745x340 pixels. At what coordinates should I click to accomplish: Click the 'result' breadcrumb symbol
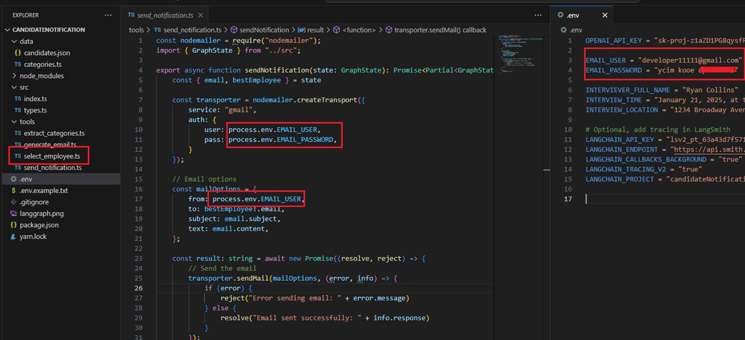click(x=315, y=30)
